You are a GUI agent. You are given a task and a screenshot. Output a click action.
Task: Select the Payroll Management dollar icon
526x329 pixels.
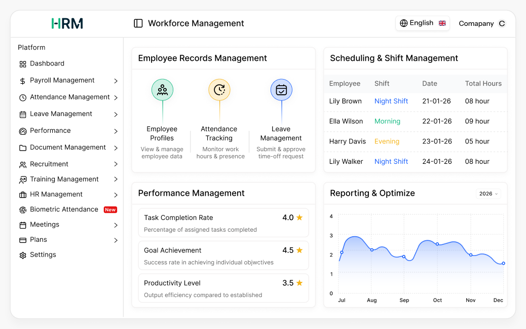coord(22,80)
